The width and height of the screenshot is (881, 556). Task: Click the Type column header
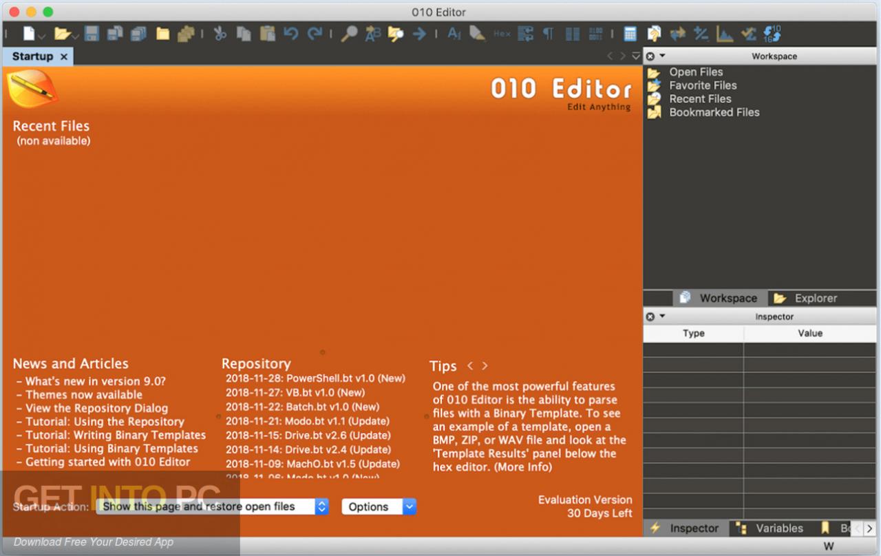pos(693,333)
